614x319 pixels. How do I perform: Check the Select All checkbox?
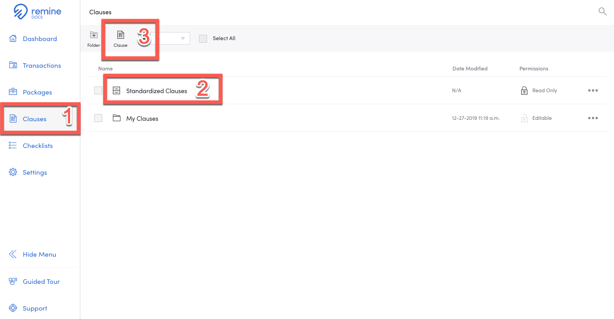tap(203, 39)
